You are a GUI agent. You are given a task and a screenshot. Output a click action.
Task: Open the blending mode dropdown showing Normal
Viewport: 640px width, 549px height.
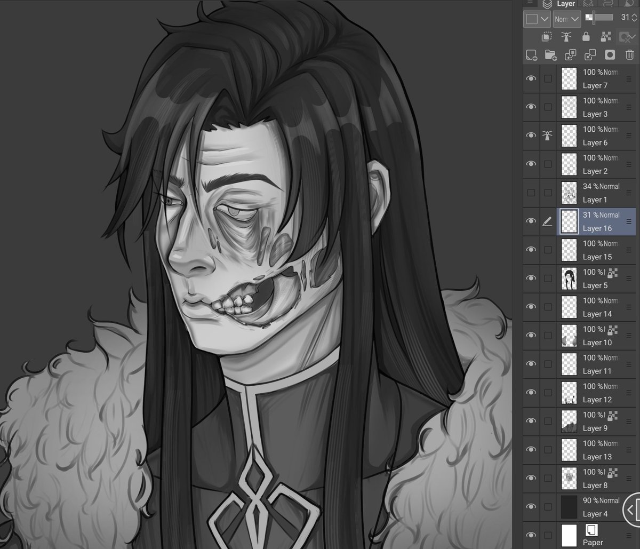(x=566, y=19)
